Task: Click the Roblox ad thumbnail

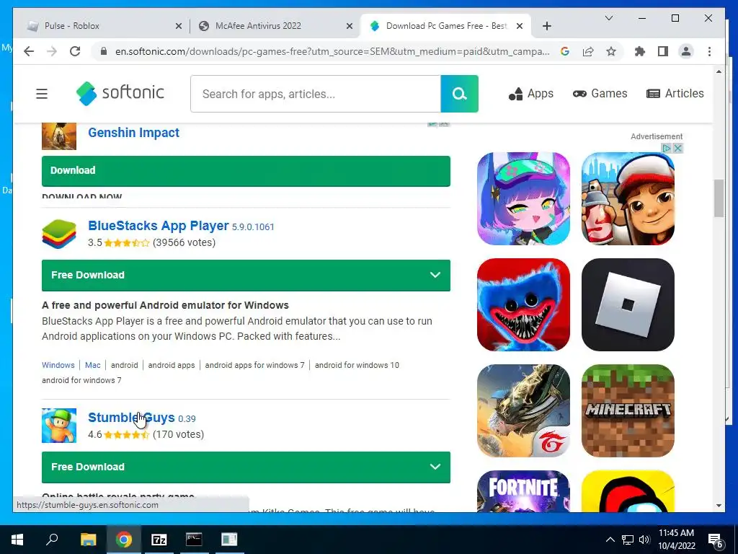Action: pos(628,304)
